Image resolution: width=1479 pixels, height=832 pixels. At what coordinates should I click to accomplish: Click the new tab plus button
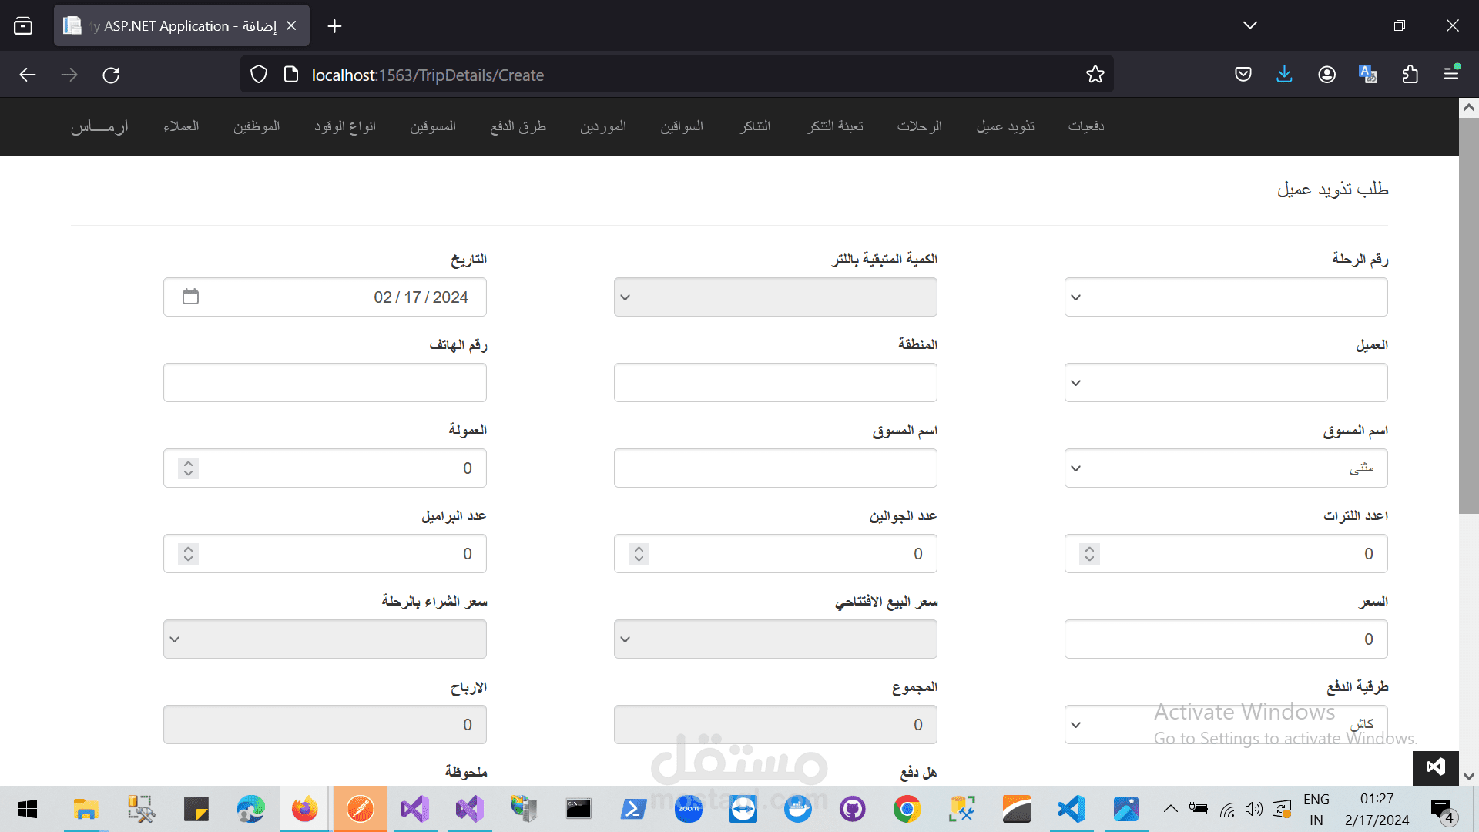coord(334,25)
